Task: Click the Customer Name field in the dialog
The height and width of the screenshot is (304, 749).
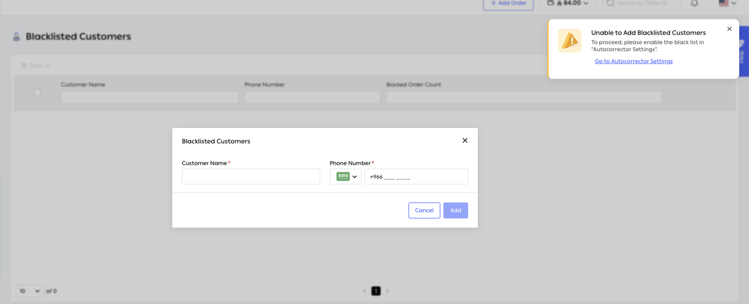Action: 251,177
